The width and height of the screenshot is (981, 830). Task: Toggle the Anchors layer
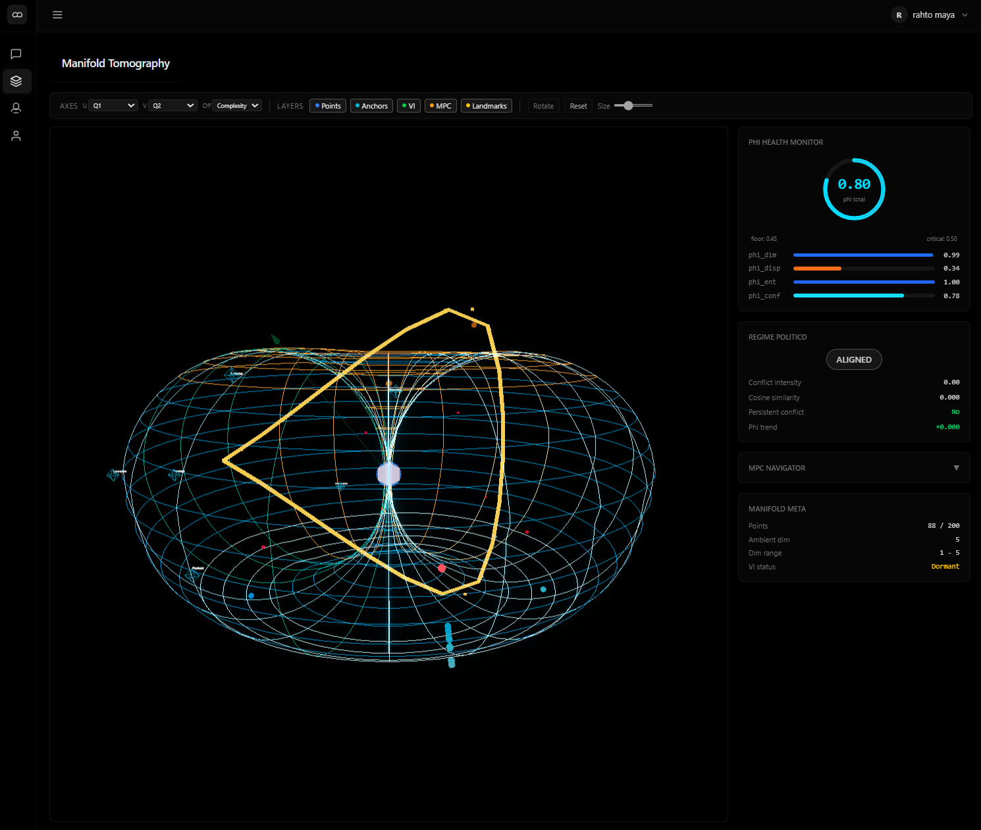click(x=371, y=106)
